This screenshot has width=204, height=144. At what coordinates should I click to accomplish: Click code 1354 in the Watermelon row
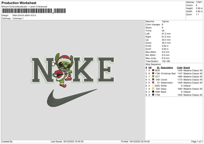point(180,83)
